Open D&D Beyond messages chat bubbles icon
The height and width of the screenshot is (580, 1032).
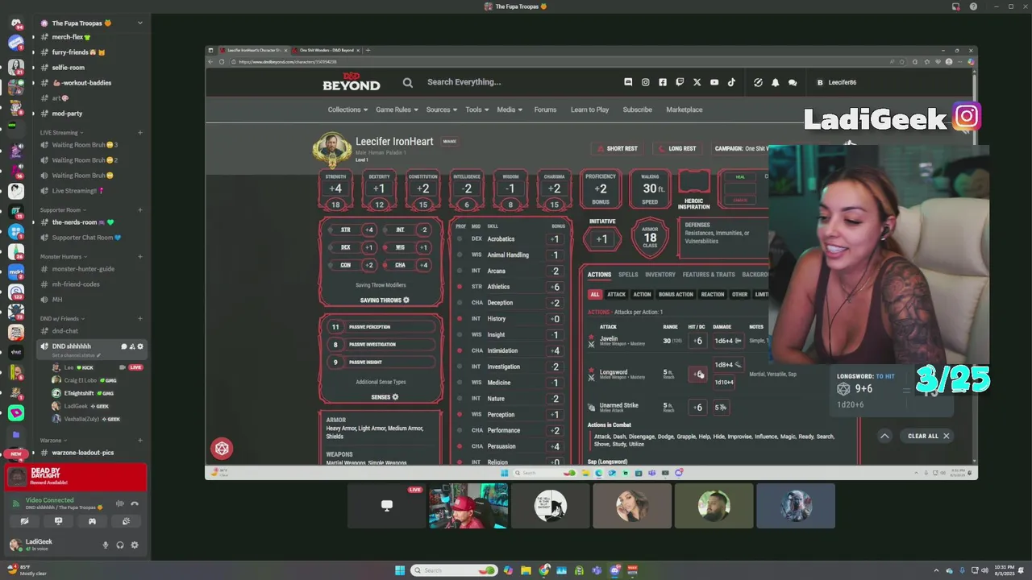[x=793, y=82]
